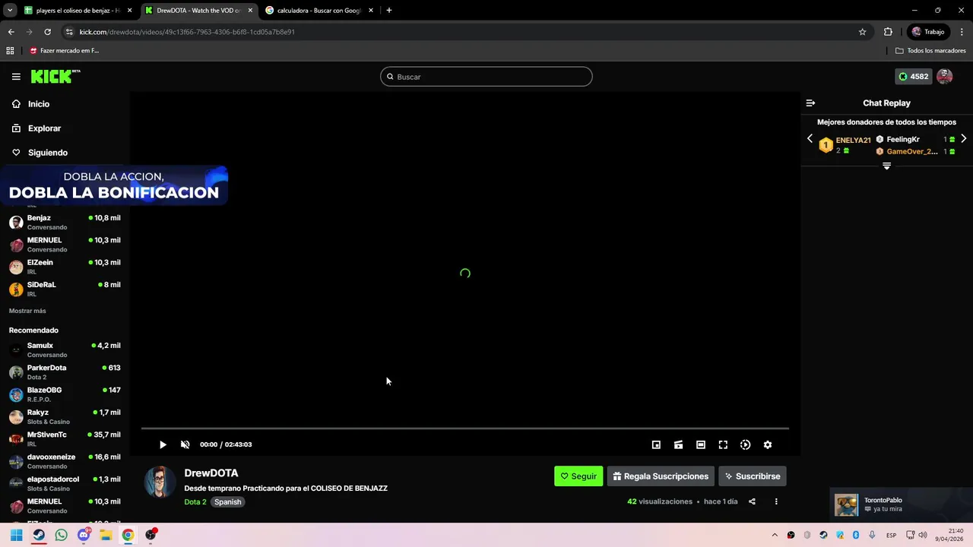Open video settings gear

(x=768, y=444)
